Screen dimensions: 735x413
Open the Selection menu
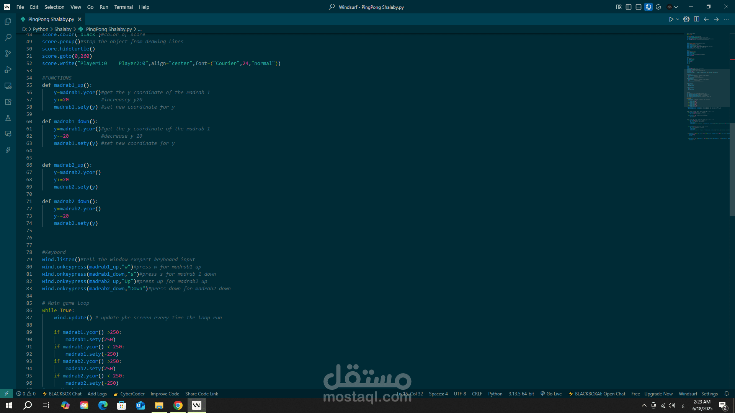tap(54, 7)
